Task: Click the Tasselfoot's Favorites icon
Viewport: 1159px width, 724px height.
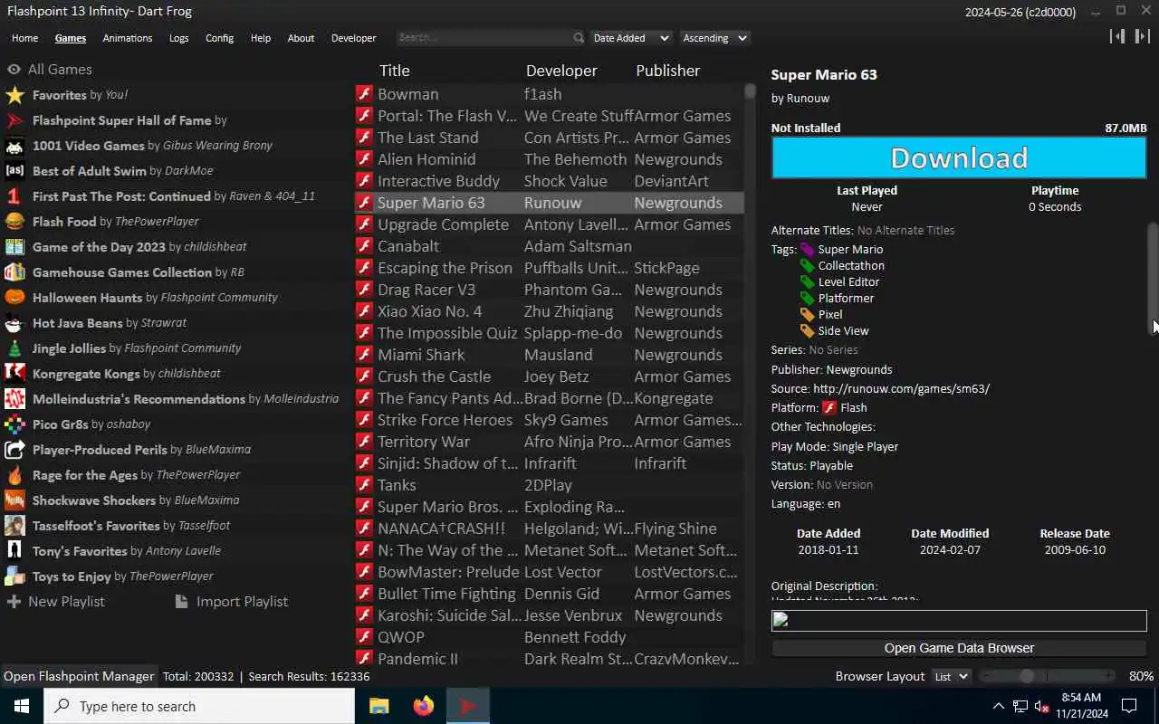Action: coord(14,526)
